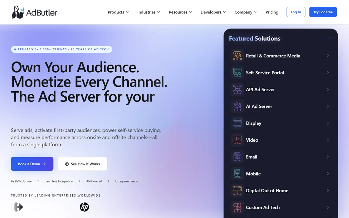Screen dimensions: 349x218
Task: Click the 'Own Your Audience.' headline
Action: (x=75, y=67)
